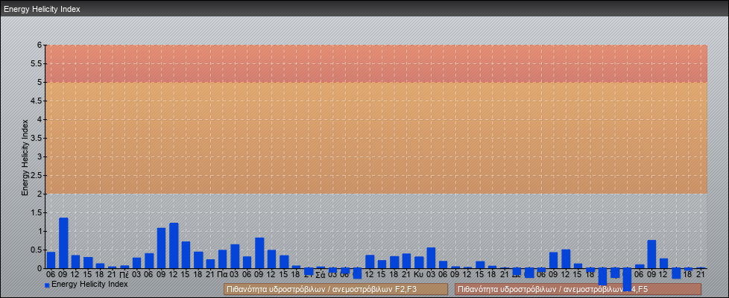Screen dimensions: 729x298
Task: Toggle the F2,F3 waterspout probability legend box
Action: 335,289
